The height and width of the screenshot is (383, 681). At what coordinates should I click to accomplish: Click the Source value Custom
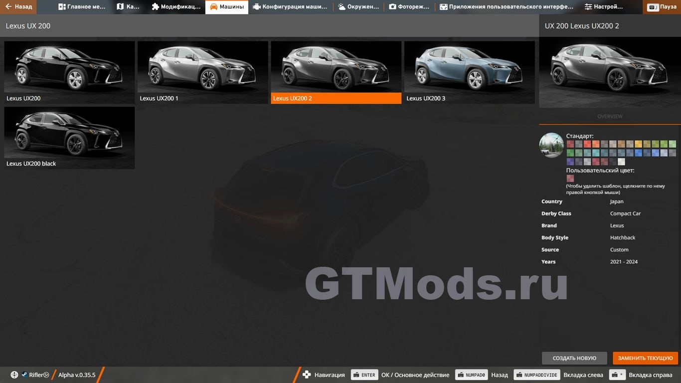619,250
